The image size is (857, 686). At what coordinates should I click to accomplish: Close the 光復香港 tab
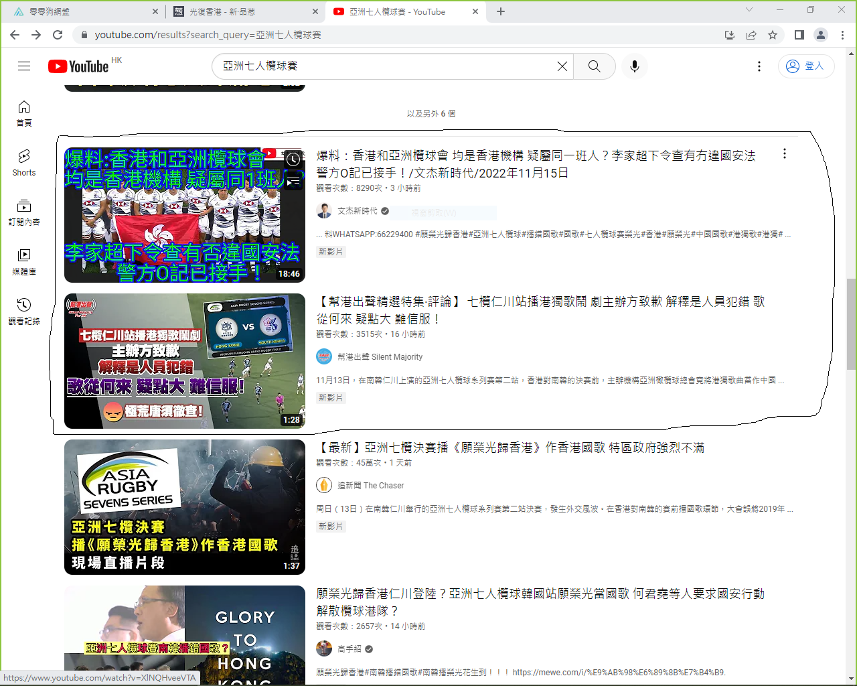tap(315, 11)
